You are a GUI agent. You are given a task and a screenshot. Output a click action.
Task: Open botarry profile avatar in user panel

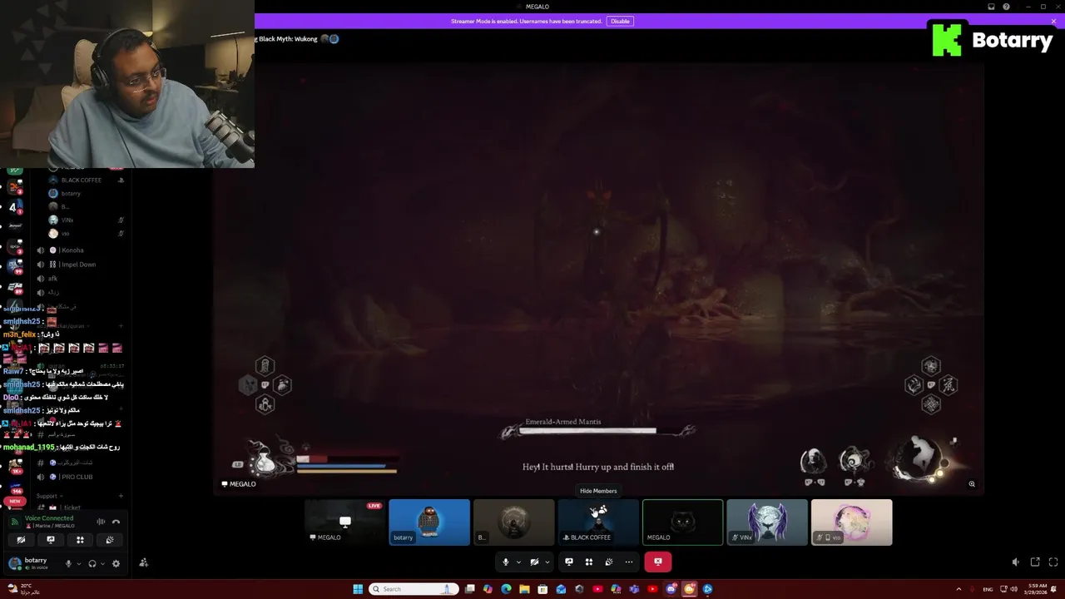pyautogui.click(x=14, y=563)
